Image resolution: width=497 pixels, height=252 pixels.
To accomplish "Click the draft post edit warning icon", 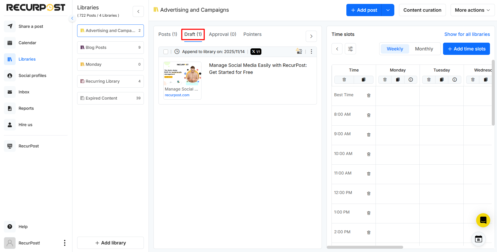I will [x=299, y=51].
